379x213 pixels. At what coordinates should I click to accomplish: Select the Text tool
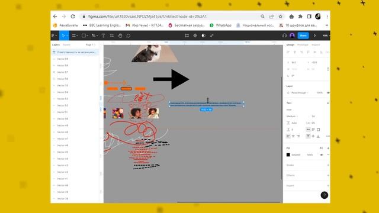point(103,35)
